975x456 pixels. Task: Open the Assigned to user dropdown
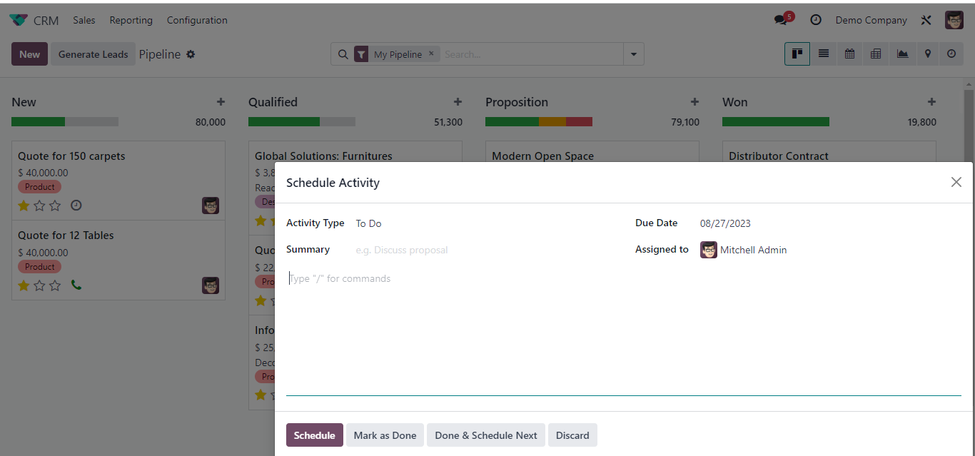(828, 250)
